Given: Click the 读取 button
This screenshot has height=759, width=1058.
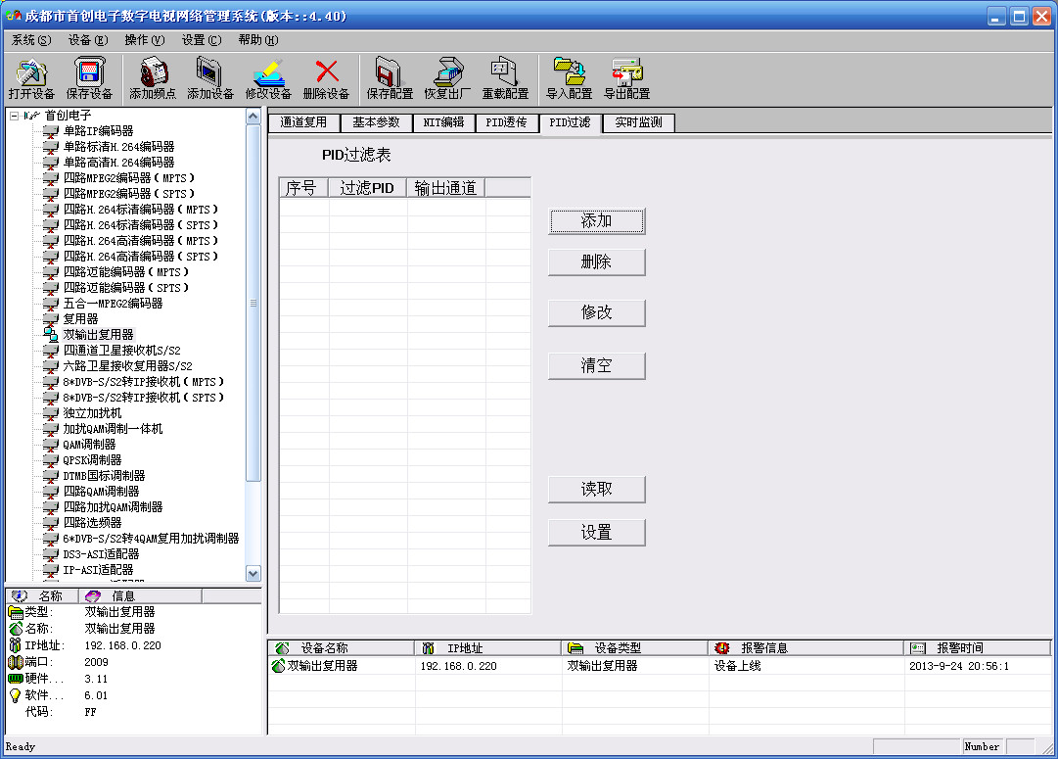Looking at the screenshot, I should [x=596, y=490].
